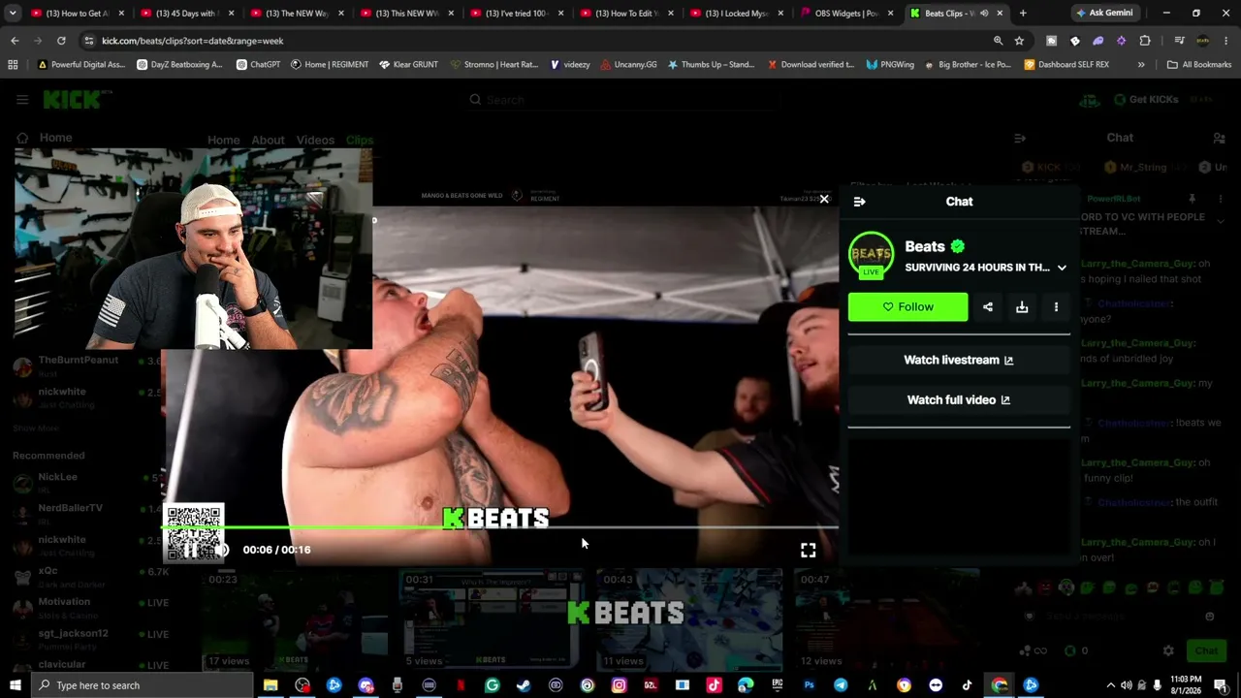
Task: Open Steam from the taskbar
Action: pyautogui.click(x=524, y=685)
